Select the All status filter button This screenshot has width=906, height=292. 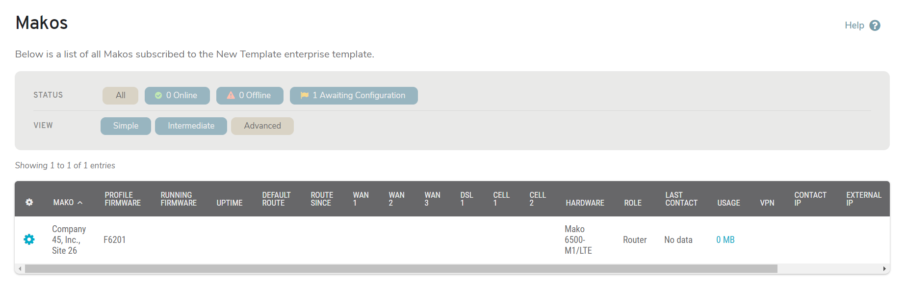(120, 95)
